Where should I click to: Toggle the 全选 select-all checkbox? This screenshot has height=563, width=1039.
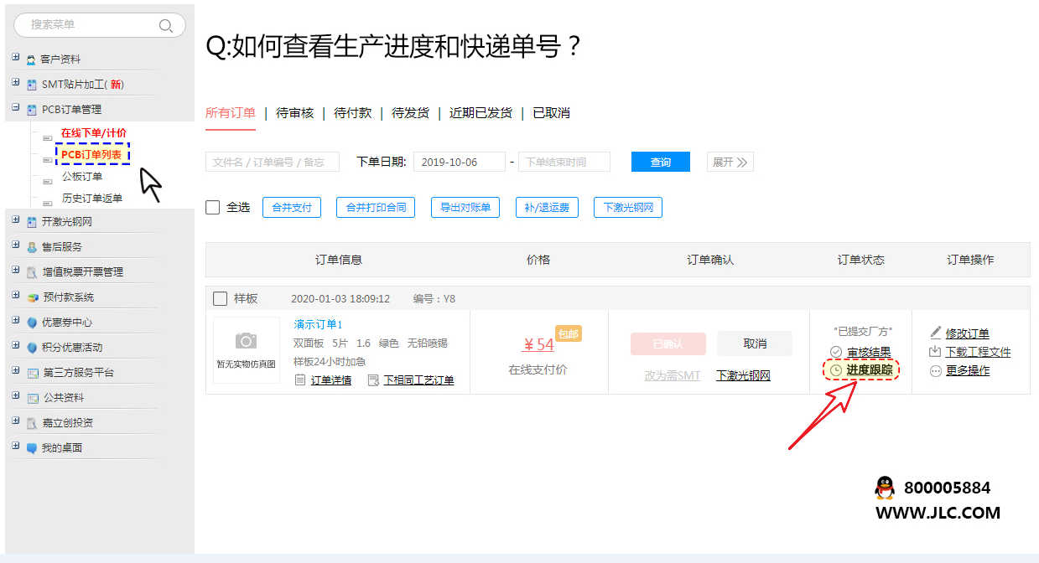click(213, 207)
